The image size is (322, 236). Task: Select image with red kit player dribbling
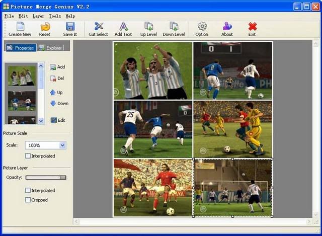(x=153, y=188)
